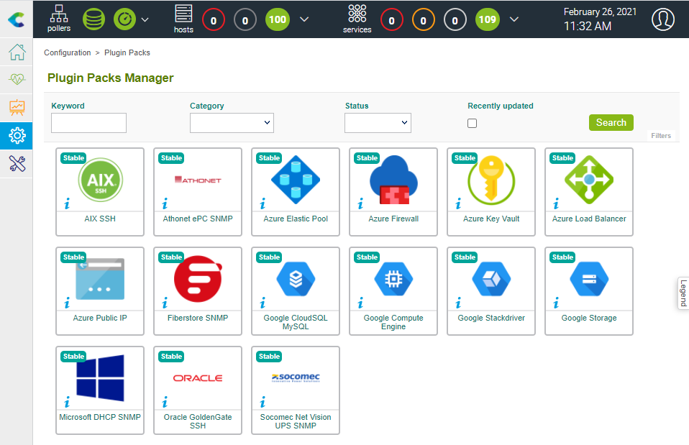Open the Administration tools menu
689x445 pixels.
click(17, 164)
